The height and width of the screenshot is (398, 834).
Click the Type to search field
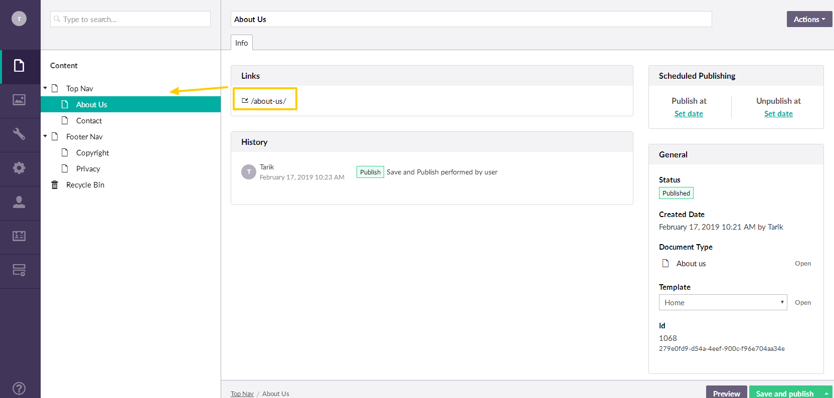pyautogui.click(x=130, y=19)
